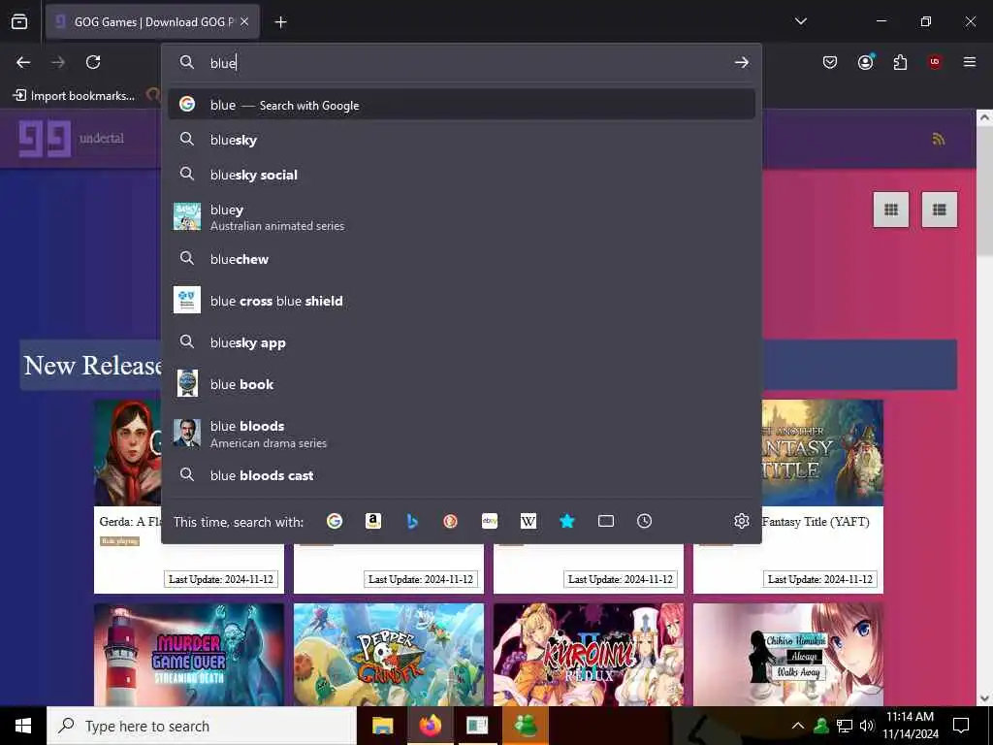Open Murder Is Game Over thumbnail
The image size is (993, 745).
click(x=189, y=655)
